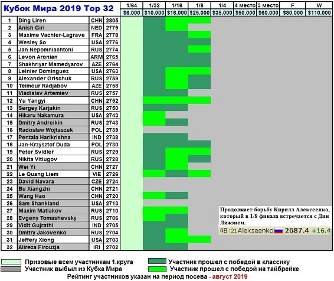The height and width of the screenshot is (281, 334).
Task: Click the W column header
Action: click(x=319, y=5)
